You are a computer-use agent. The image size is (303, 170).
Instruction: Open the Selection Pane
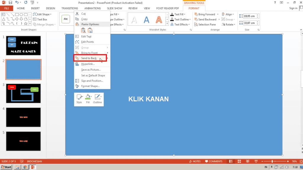point(205,24)
